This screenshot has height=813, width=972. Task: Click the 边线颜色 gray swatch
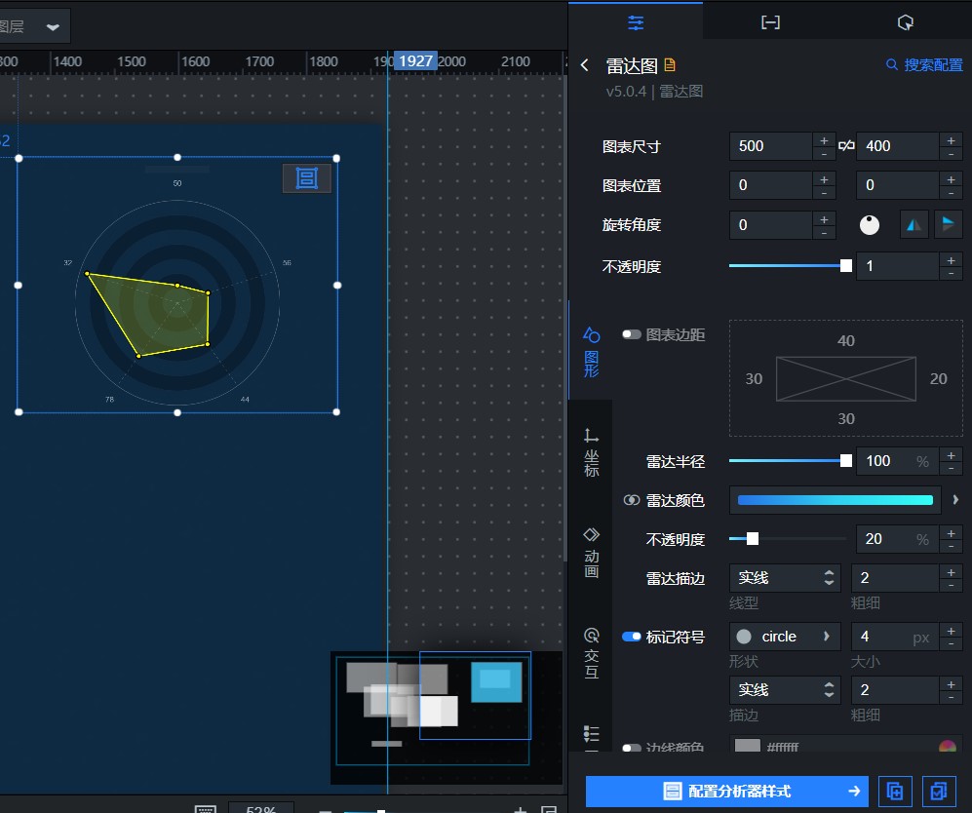point(747,745)
